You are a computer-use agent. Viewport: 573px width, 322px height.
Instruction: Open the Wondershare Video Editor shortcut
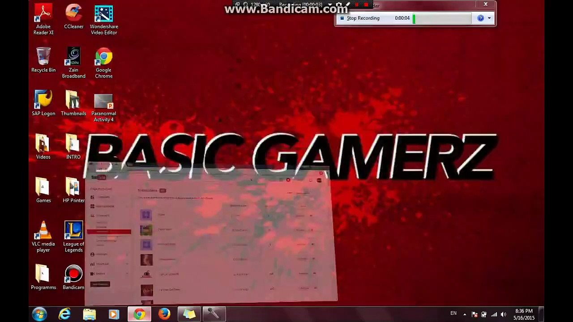[x=104, y=20]
